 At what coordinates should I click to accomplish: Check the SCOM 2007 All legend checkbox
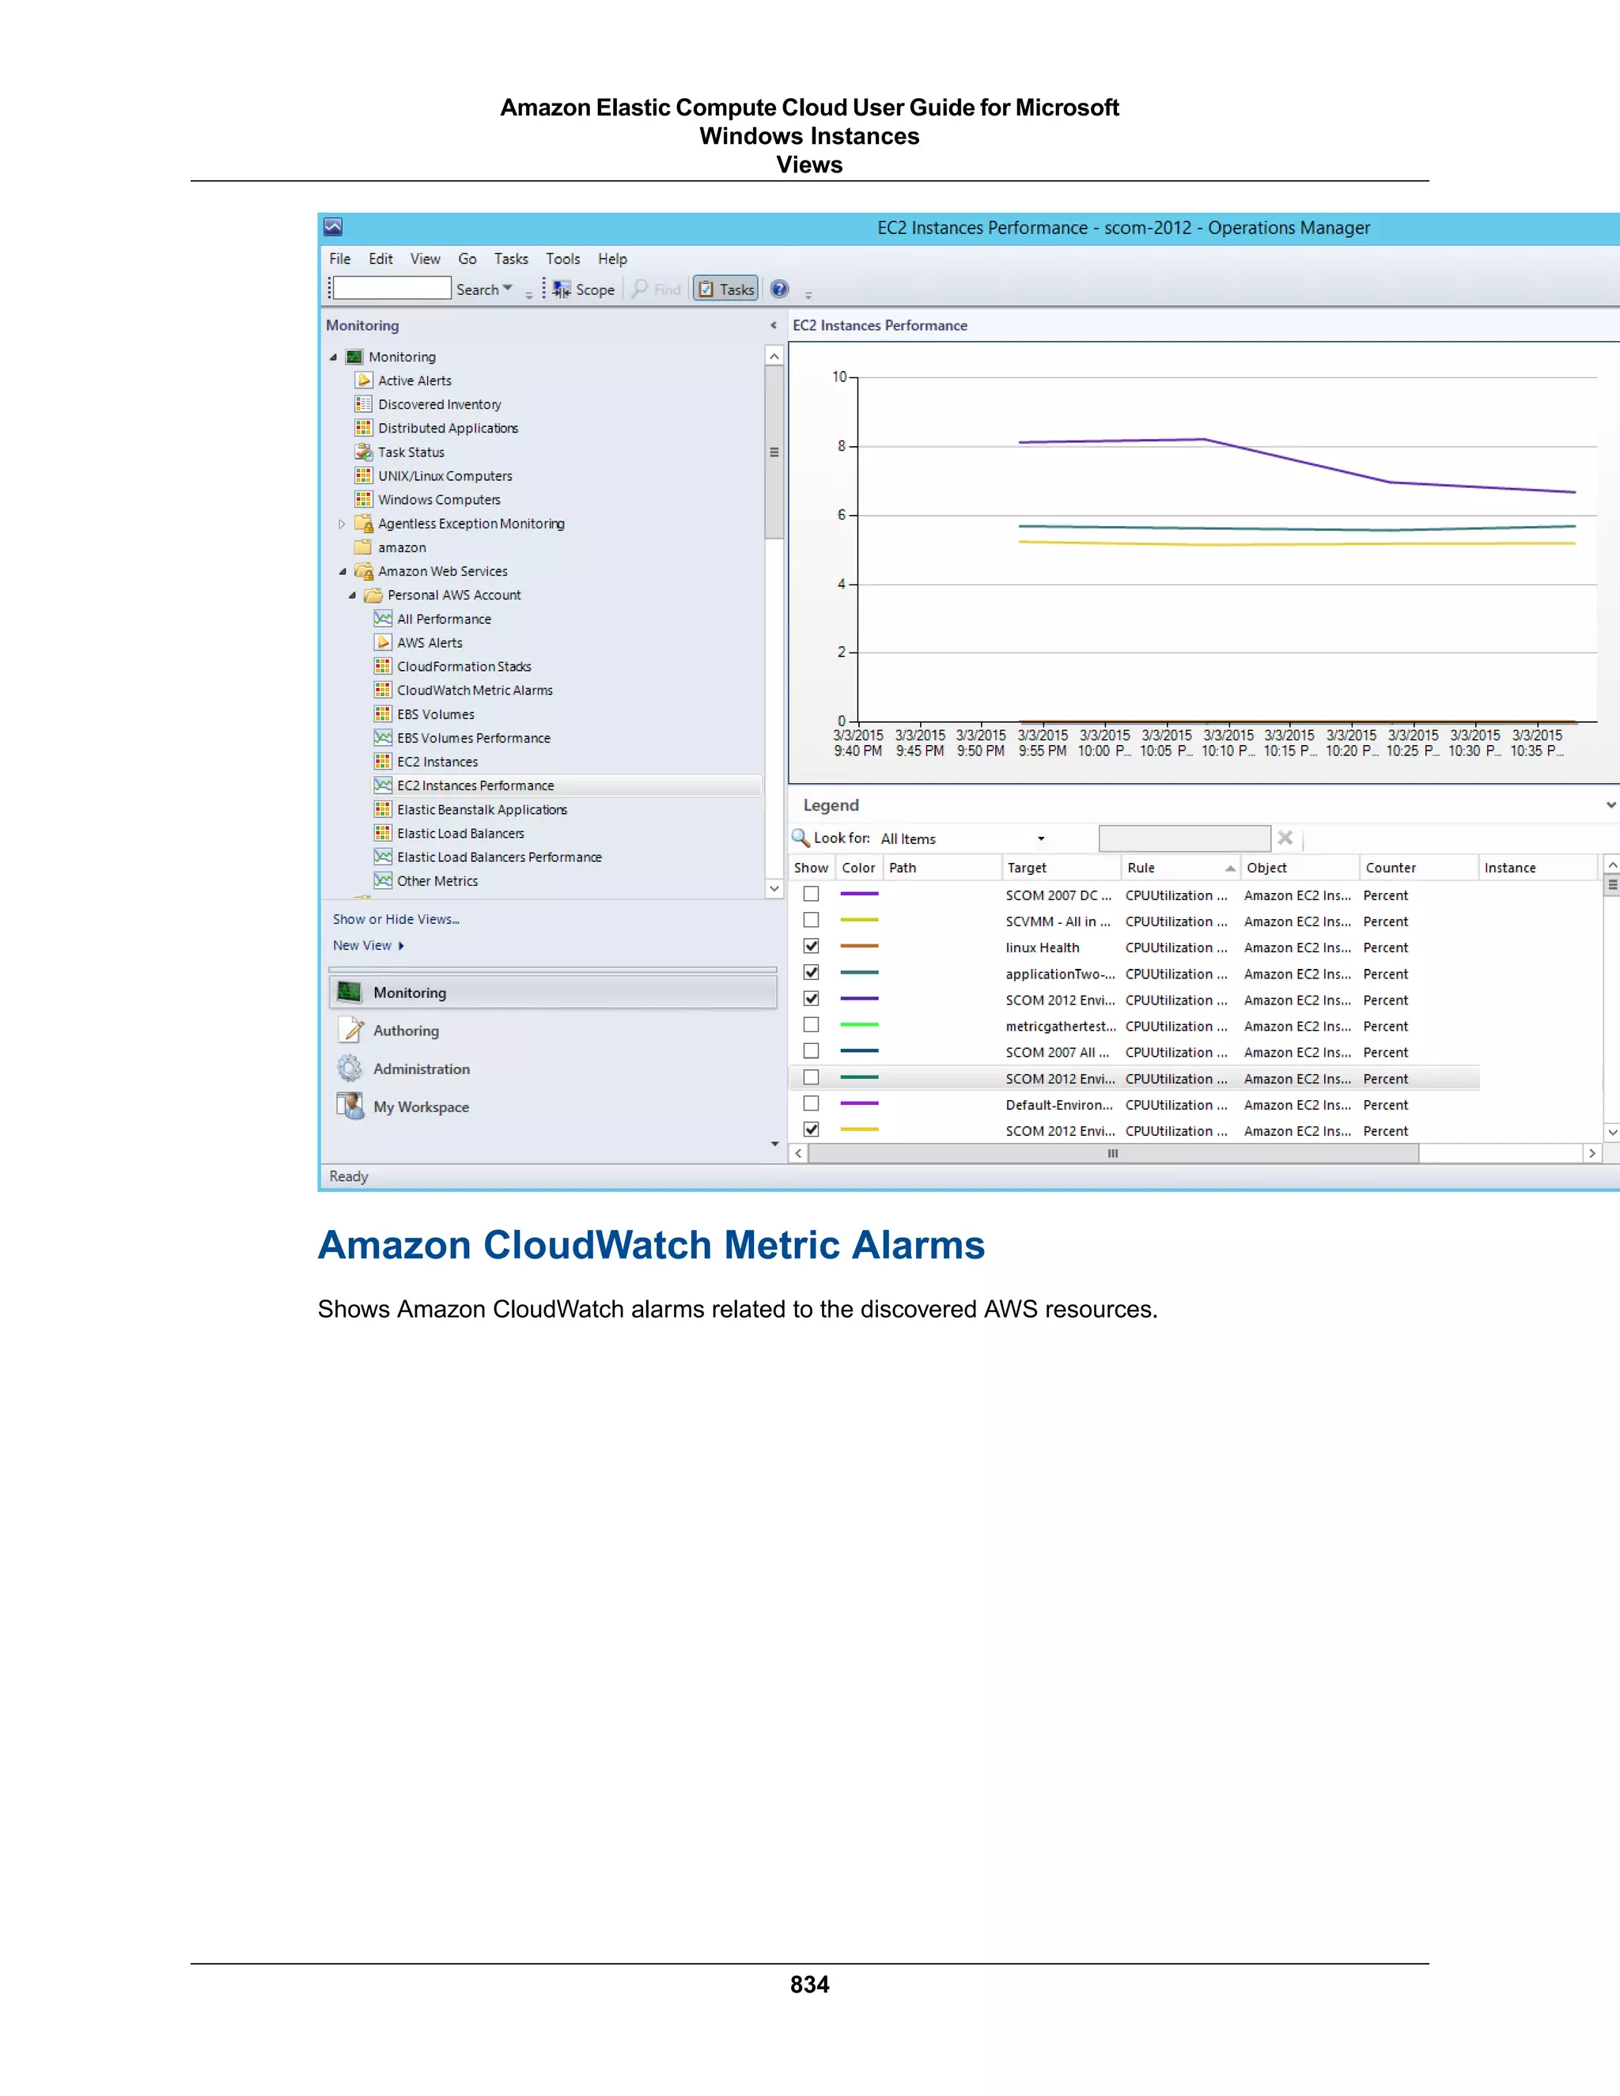coord(811,1052)
